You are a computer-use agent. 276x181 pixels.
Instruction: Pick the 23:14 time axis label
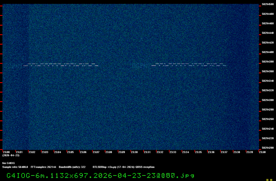[186, 152]
